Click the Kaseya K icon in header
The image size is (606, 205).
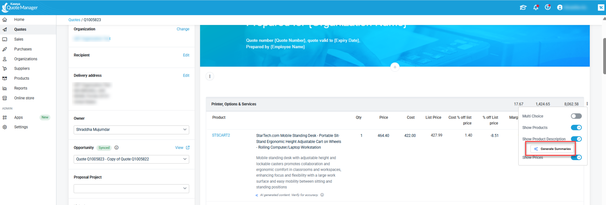(601, 7)
